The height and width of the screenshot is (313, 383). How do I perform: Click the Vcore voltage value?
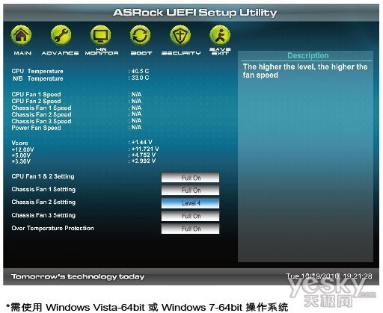(x=140, y=142)
